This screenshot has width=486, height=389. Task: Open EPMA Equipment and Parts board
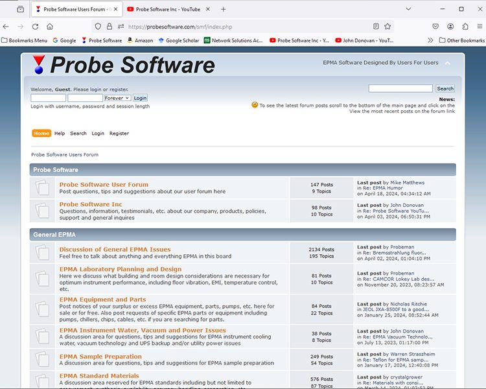102,300
